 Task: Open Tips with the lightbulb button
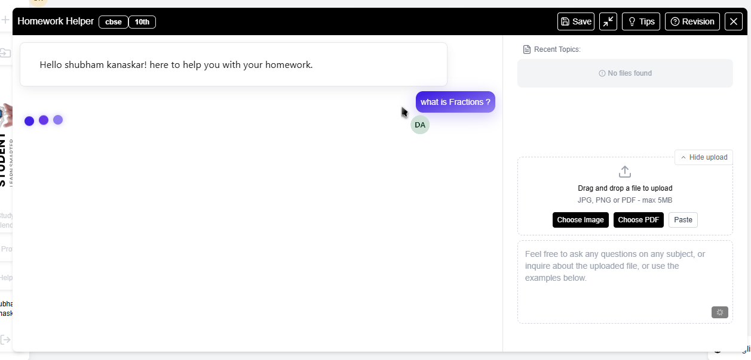640,21
